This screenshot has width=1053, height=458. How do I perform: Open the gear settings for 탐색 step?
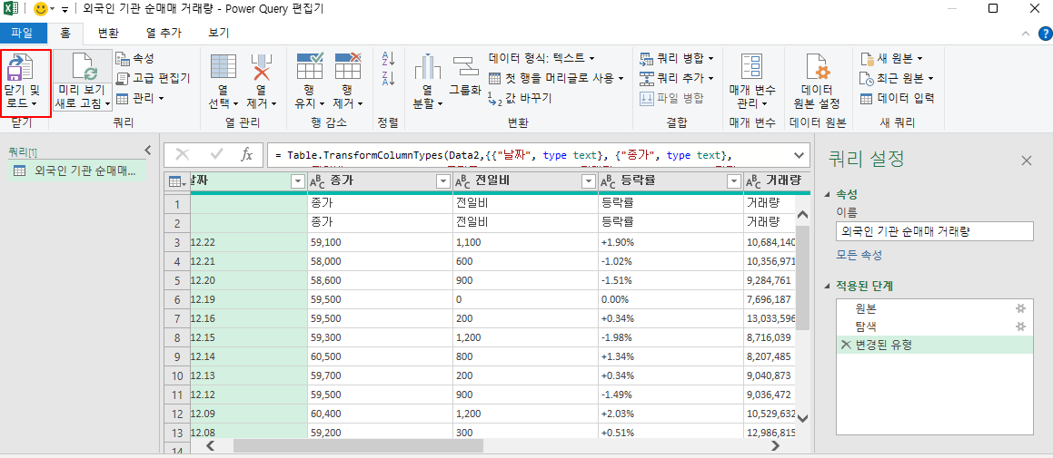pyautogui.click(x=1021, y=326)
